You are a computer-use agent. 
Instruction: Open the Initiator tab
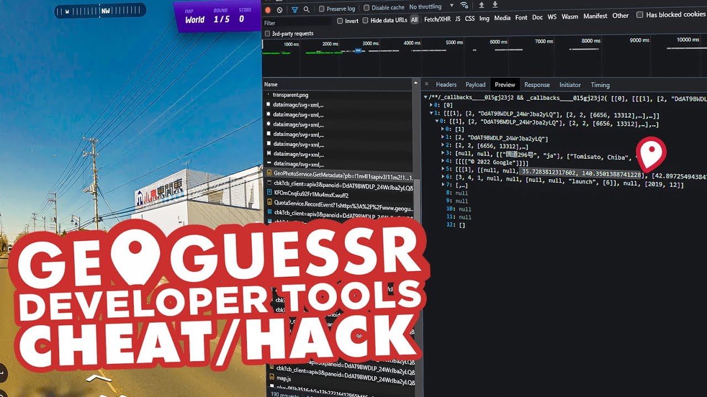(570, 85)
